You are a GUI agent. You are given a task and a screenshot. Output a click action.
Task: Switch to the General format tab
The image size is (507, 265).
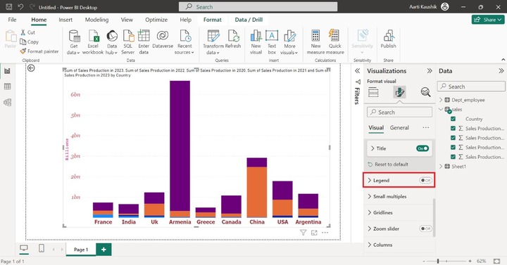[399, 127]
